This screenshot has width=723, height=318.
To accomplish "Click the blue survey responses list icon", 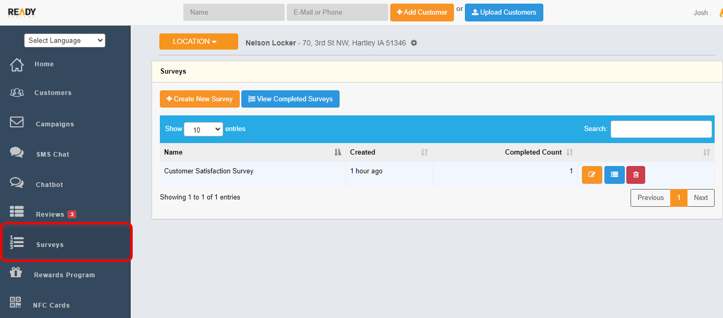I will click(614, 175).
